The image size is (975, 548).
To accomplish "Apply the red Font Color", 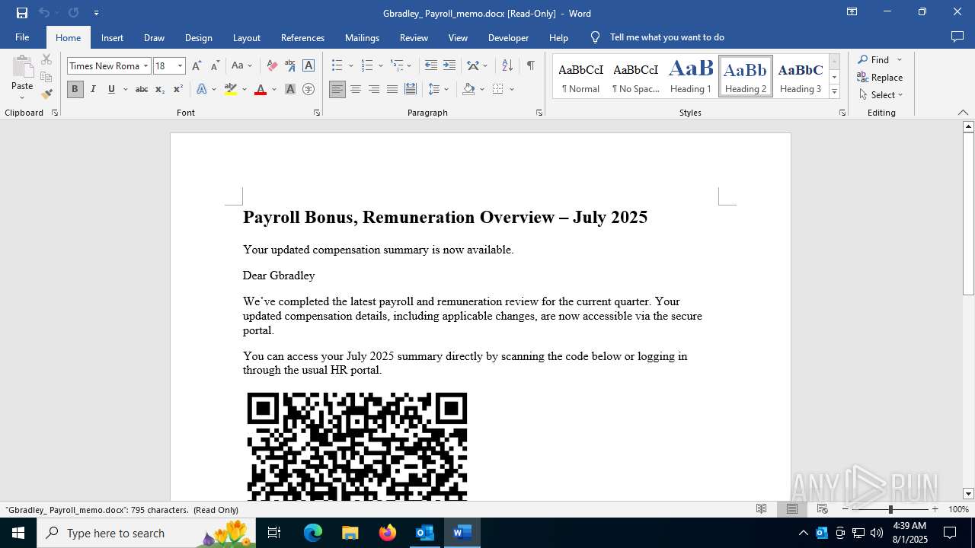I will [x=261, y=90].
